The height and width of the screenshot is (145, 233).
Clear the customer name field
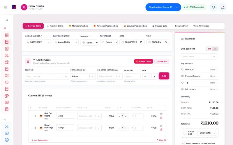tap(76, 42)
